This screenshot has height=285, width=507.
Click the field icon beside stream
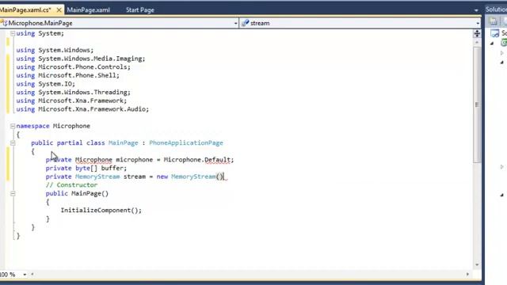pos(245,23)
